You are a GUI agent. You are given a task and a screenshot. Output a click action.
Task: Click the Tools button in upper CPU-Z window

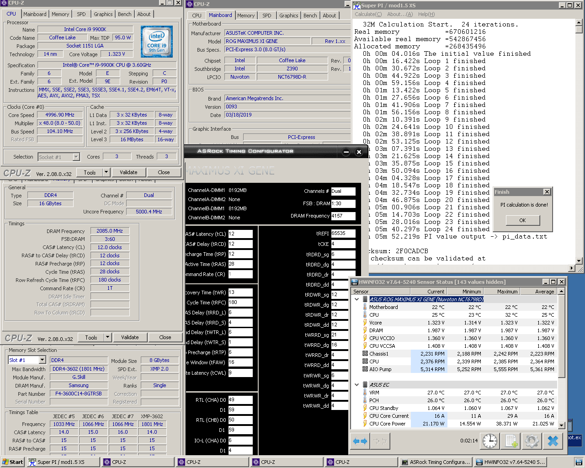(90, 172)
